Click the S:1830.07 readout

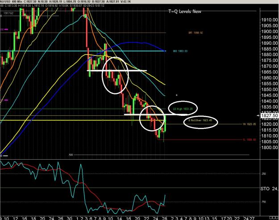click(76, 5)
